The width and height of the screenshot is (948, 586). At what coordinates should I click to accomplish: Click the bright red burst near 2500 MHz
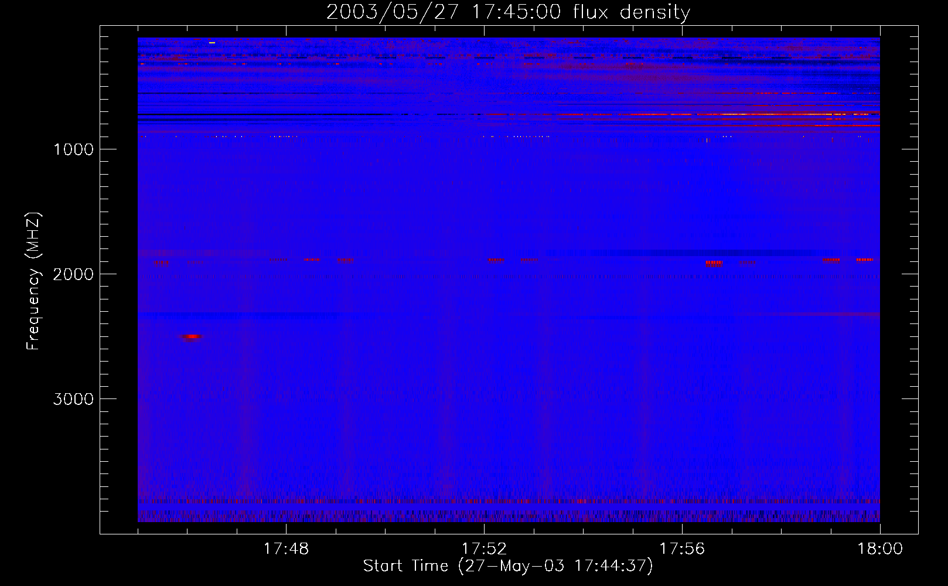point(192,336)
